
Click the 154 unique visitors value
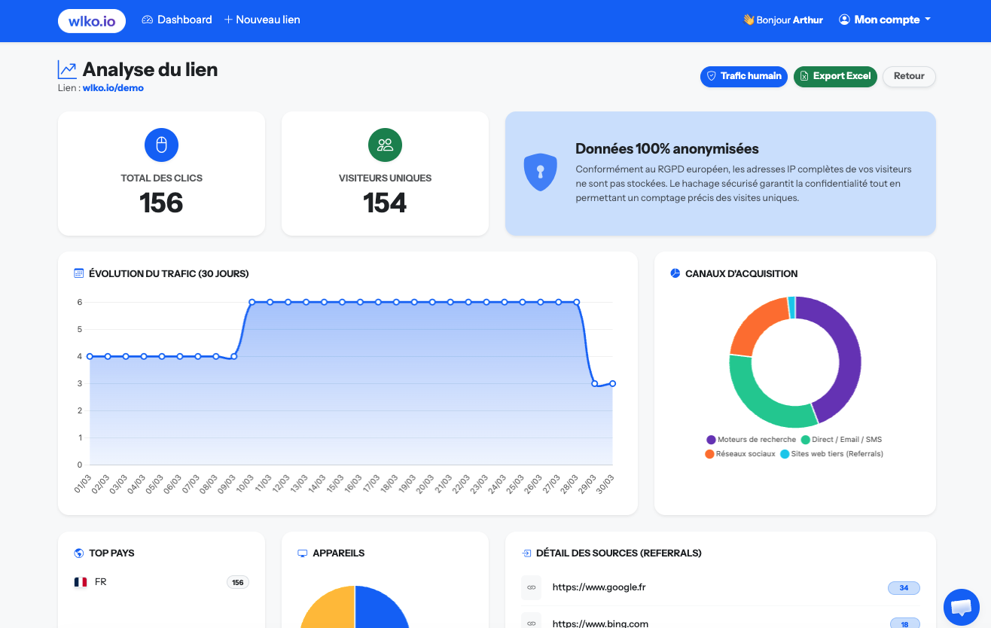[385, 203]
